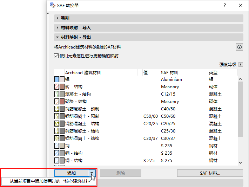Click the C50/60 value cell
249x187 pixels.
pos(150,116)
